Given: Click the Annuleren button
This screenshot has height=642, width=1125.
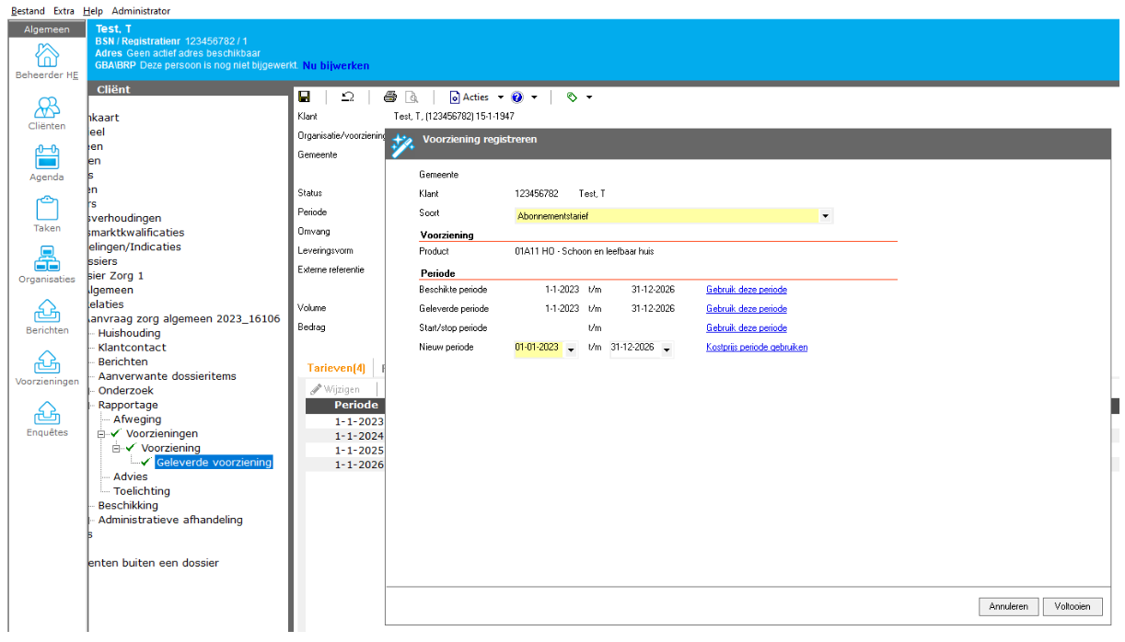Looking at the screenshot, I should click(x=1008, y=606).
